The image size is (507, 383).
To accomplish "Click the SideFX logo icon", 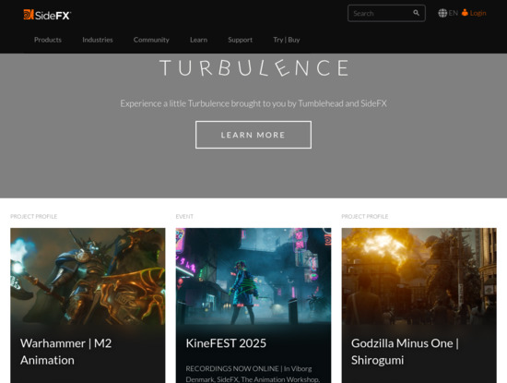I will tap(29, 15).
